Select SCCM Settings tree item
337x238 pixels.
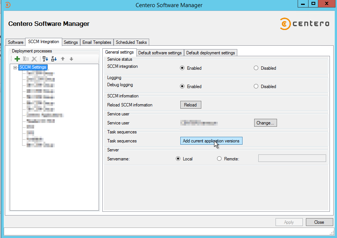click(33, 67)
